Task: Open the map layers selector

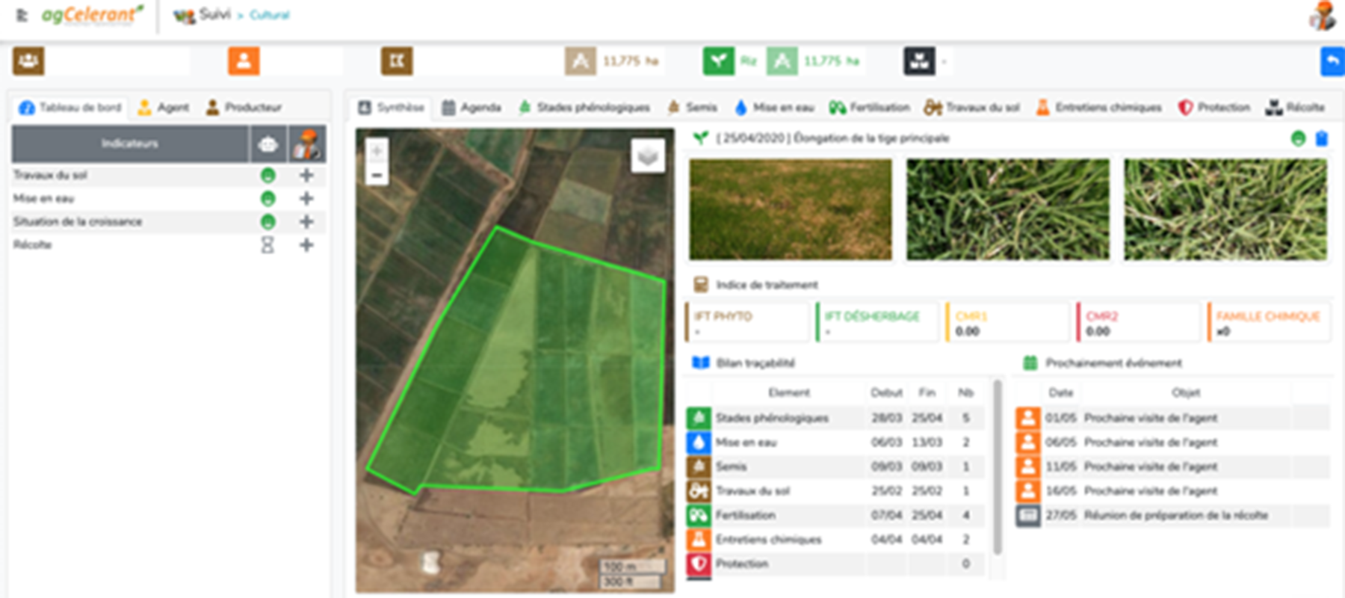Action: (x=648, y=156)
